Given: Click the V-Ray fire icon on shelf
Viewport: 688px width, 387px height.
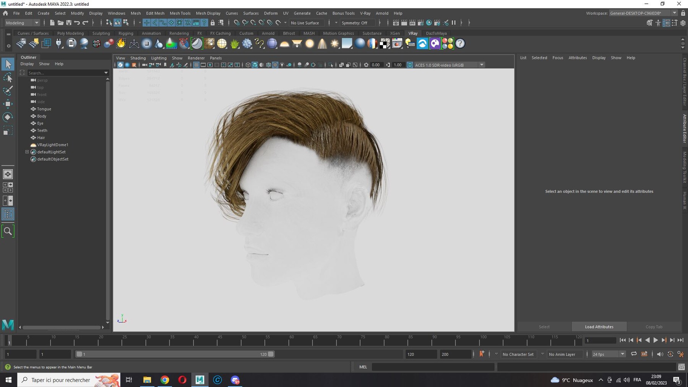Looking at the screenshot, I should (121, 44).
